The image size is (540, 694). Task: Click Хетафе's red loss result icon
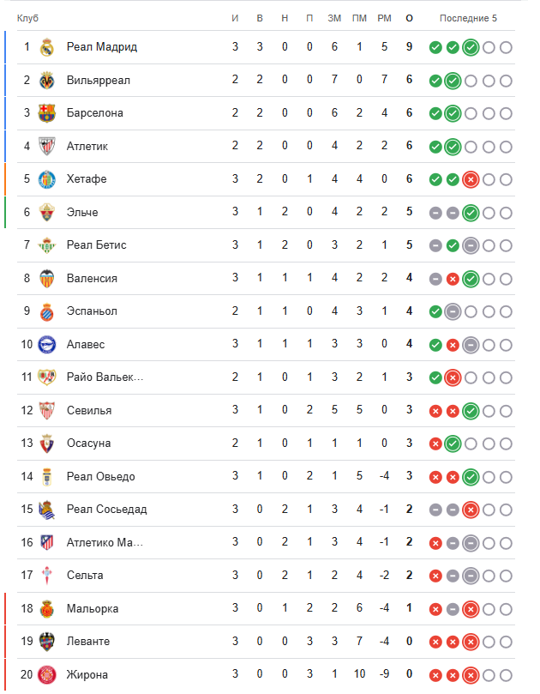470,179
